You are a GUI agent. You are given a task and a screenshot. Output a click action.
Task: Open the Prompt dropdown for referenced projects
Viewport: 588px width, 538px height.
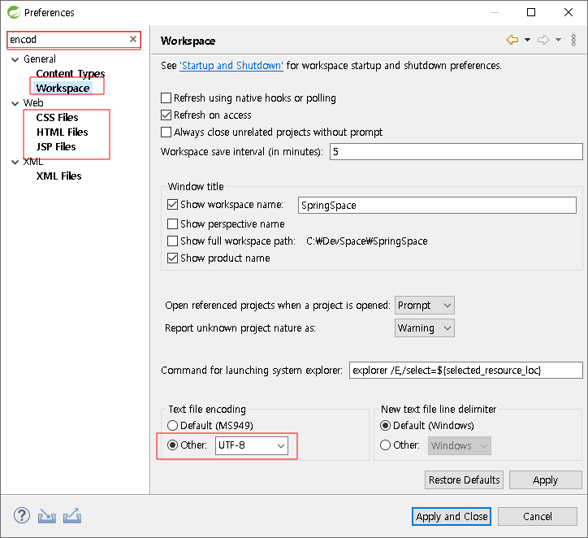point(425,306)
